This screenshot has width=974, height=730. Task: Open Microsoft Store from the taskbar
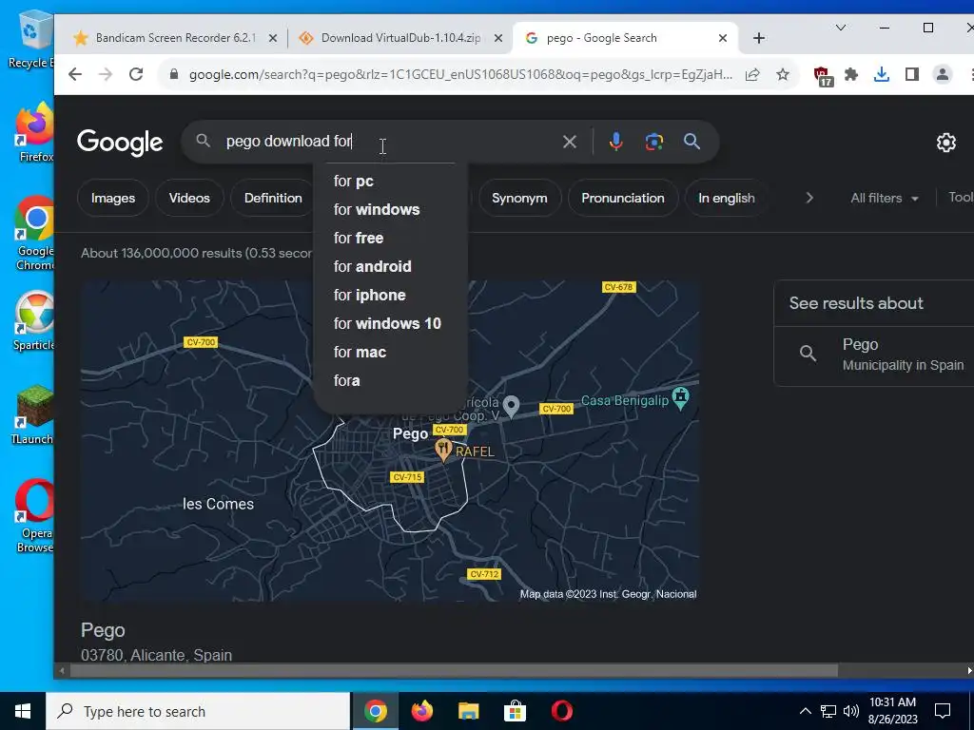515,711
